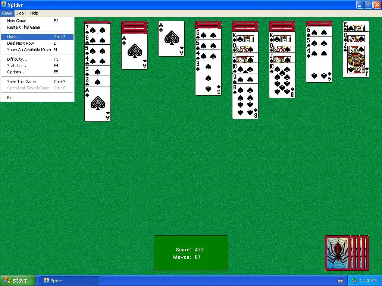The image size is (382, 286).
Task: Open the Help menu
Action: [x=34, y=13]
